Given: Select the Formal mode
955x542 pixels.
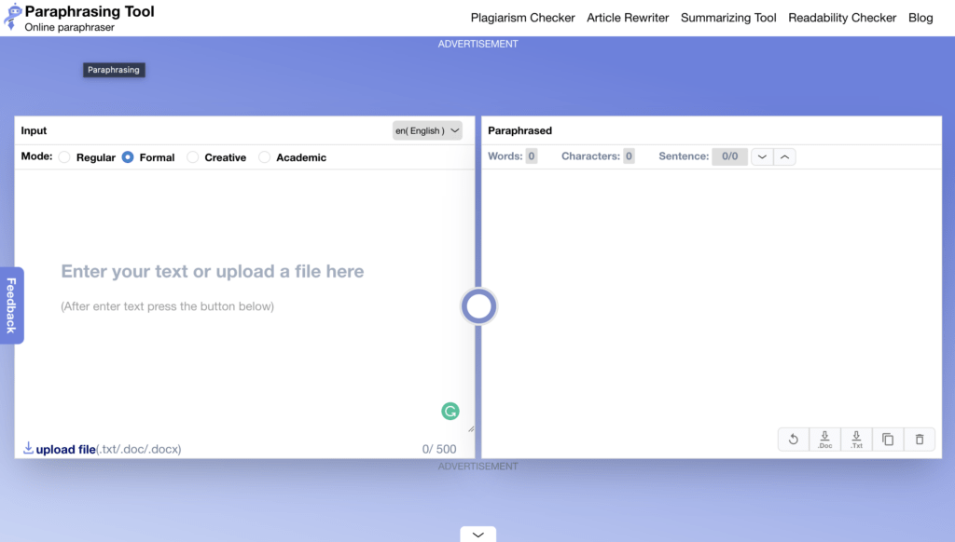Looking at the screenshot, I should (128, 157).
